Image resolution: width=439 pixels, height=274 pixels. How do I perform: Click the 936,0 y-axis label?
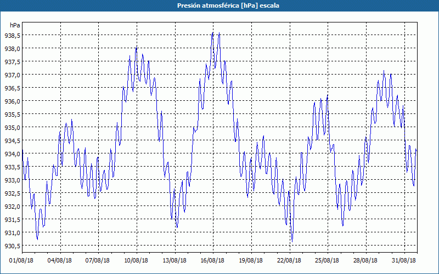[x=12, y=101]
